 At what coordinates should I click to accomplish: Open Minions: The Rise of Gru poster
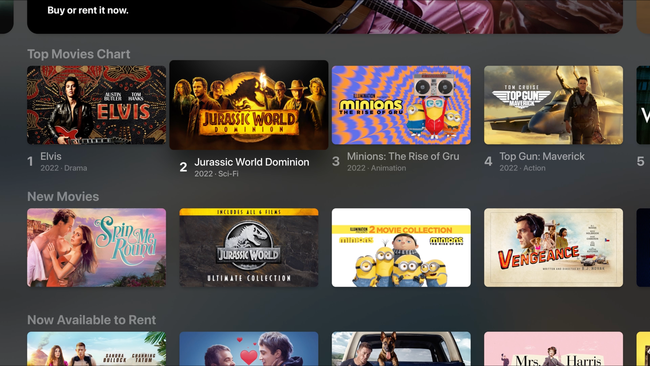click(x=401, y=105)
